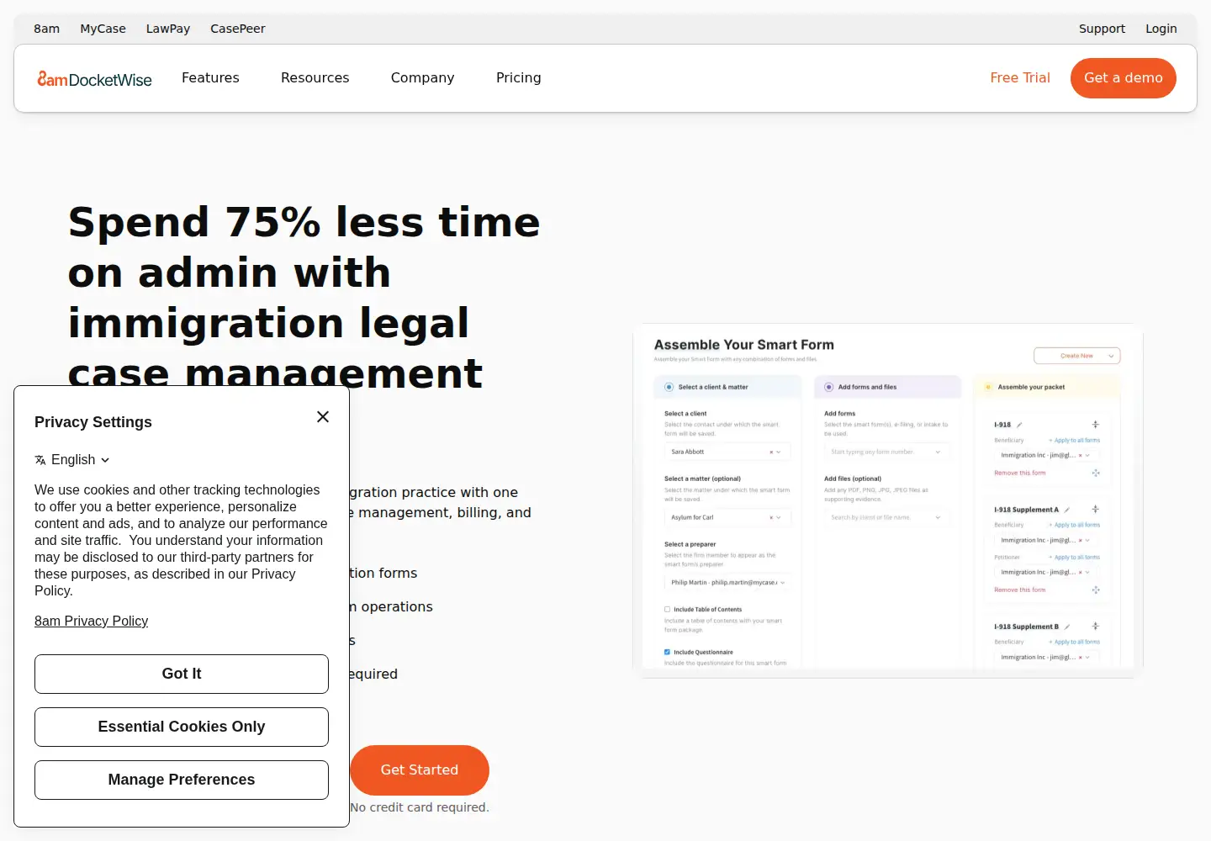Click Manage Preferences button
The image size is (1211, 841).
point(182,780)
